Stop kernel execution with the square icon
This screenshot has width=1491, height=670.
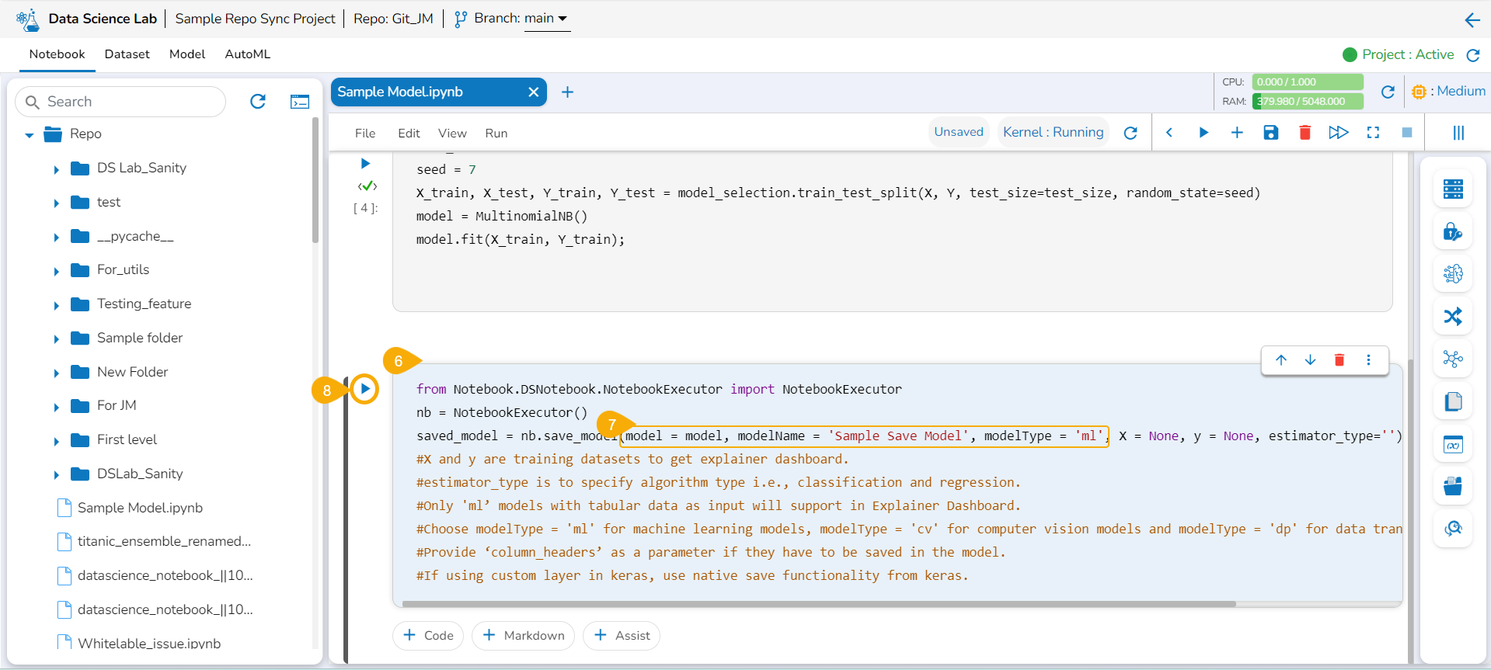tap(1406, 133)
